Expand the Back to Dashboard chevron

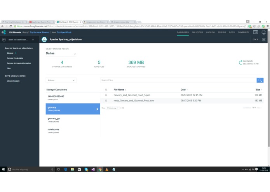33,40
